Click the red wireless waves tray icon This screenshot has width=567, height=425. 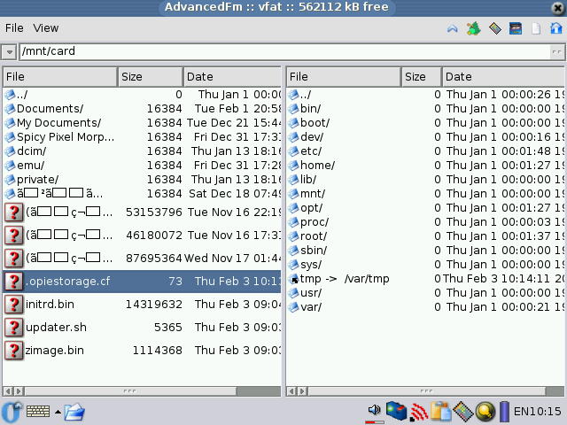coord(418,412)
